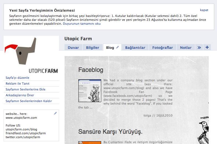Click the utopicfarm.com/blog text
Viewport: 217px width, 144px height.
click(21, 129)
